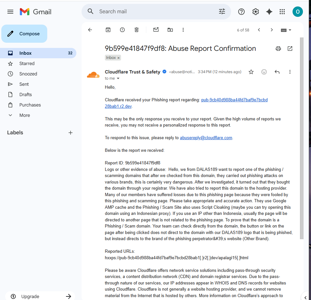
Task: Open input tools keyboard dropdown
Action: [286, 30]
